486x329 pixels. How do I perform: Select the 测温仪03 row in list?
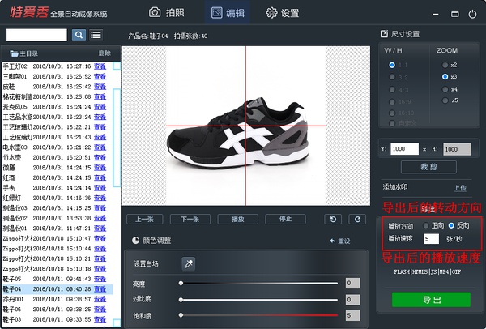tap(57, 208)
